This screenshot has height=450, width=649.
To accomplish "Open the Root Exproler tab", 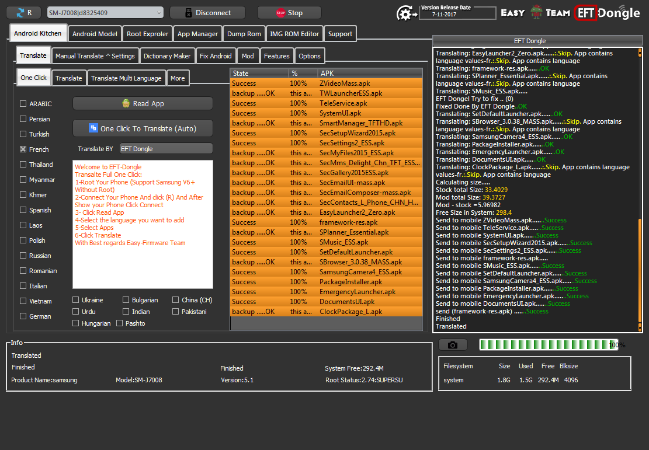I will 148,34.
